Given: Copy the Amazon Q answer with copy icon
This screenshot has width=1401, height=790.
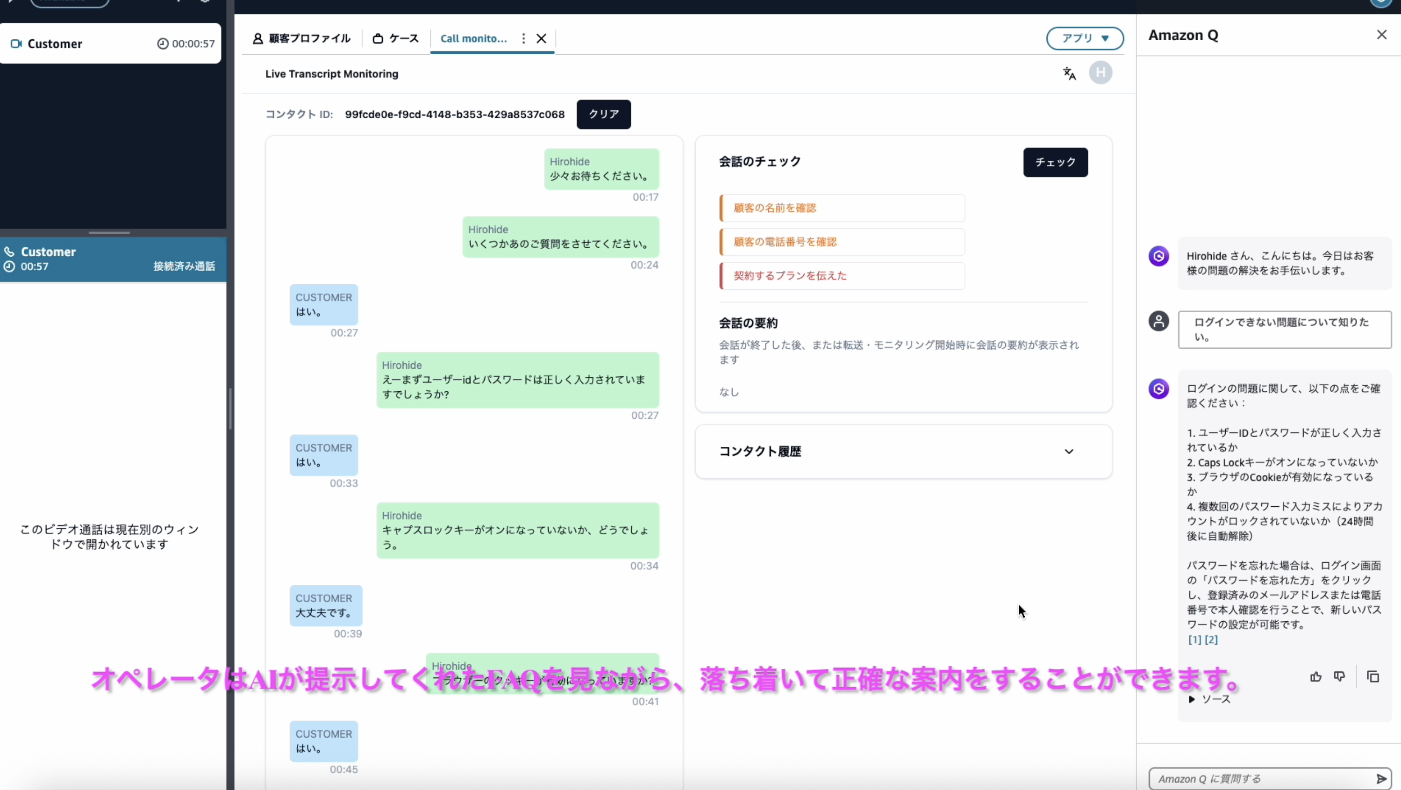Looking at the screenshot, I should (1372, 676).
